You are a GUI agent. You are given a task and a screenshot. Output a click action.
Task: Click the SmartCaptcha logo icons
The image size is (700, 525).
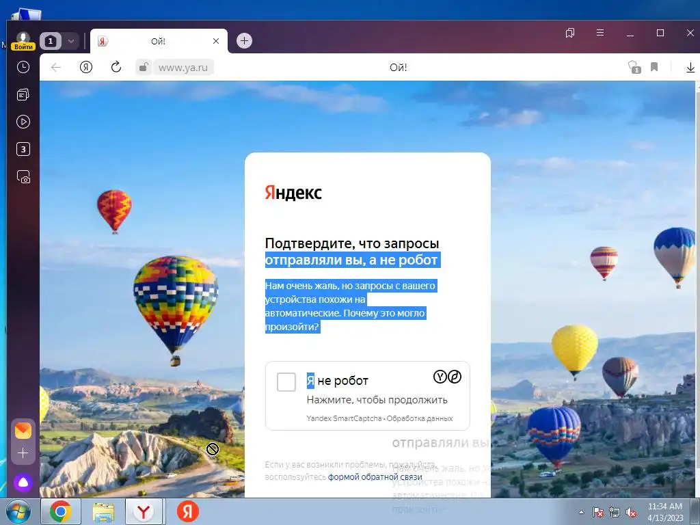(x=447, y=377)
